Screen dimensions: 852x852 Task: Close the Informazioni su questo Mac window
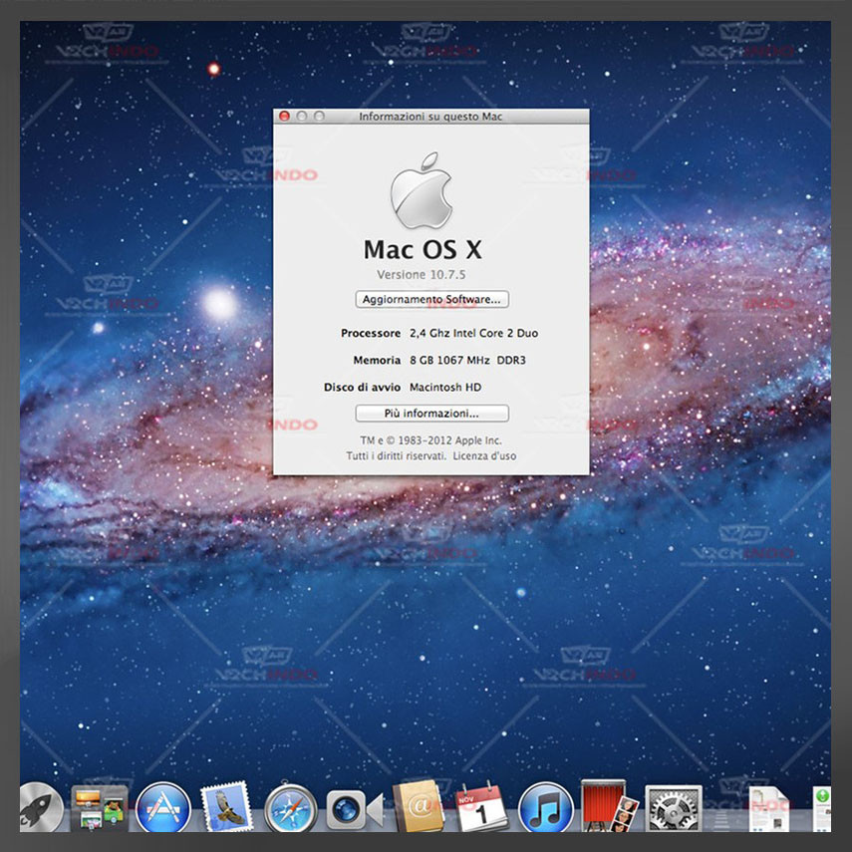click(284, 117)
